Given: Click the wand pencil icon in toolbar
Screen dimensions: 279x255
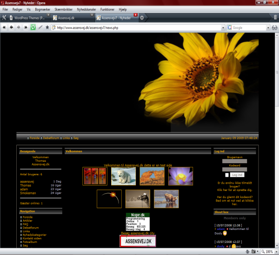Looking at the screenshot, I should pyautogui.click(x=40, y=27).
